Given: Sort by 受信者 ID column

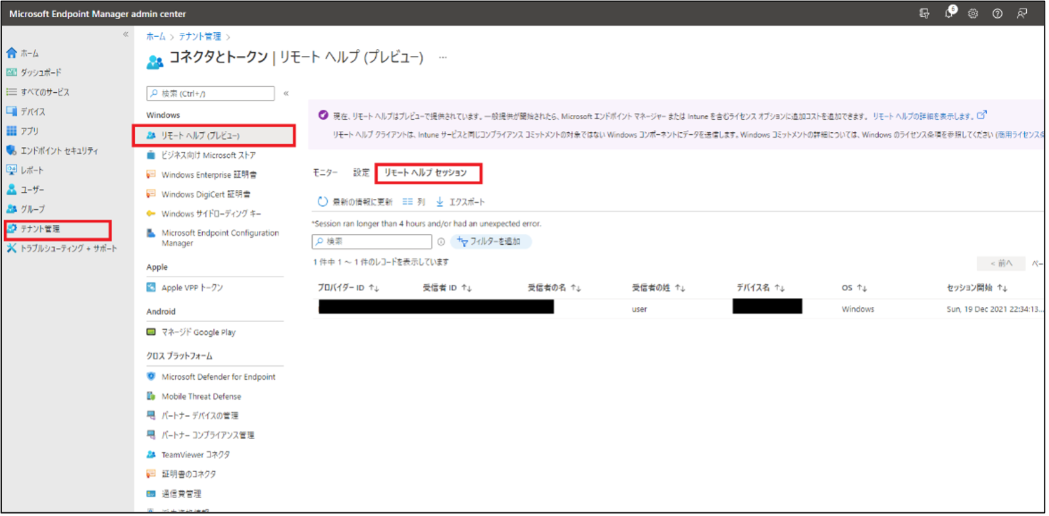Looking at the screenshot, I should 447,289.
